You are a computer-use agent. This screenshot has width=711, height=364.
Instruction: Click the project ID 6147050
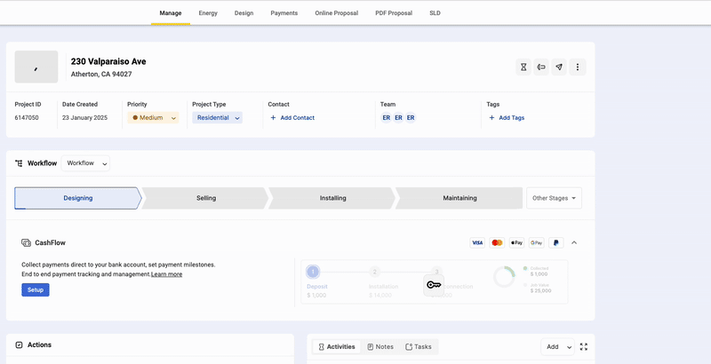27,118
